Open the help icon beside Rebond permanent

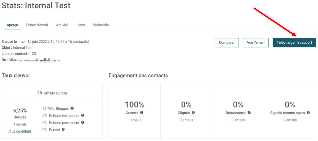(83, 122)
